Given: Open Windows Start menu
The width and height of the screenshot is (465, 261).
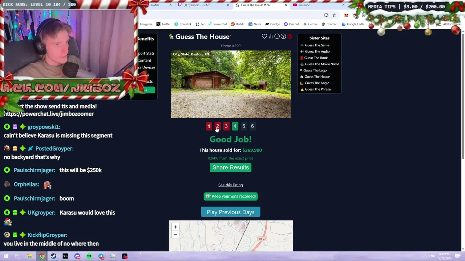Looking at the screenshot, I should tap(6, 256).
